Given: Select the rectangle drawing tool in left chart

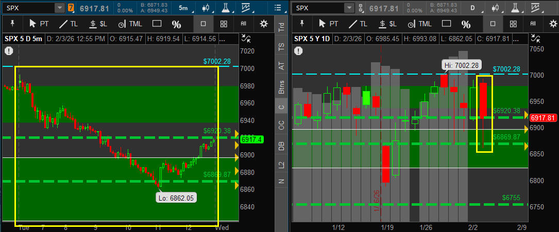Looking at the screenshot, I should coord(157,24).
